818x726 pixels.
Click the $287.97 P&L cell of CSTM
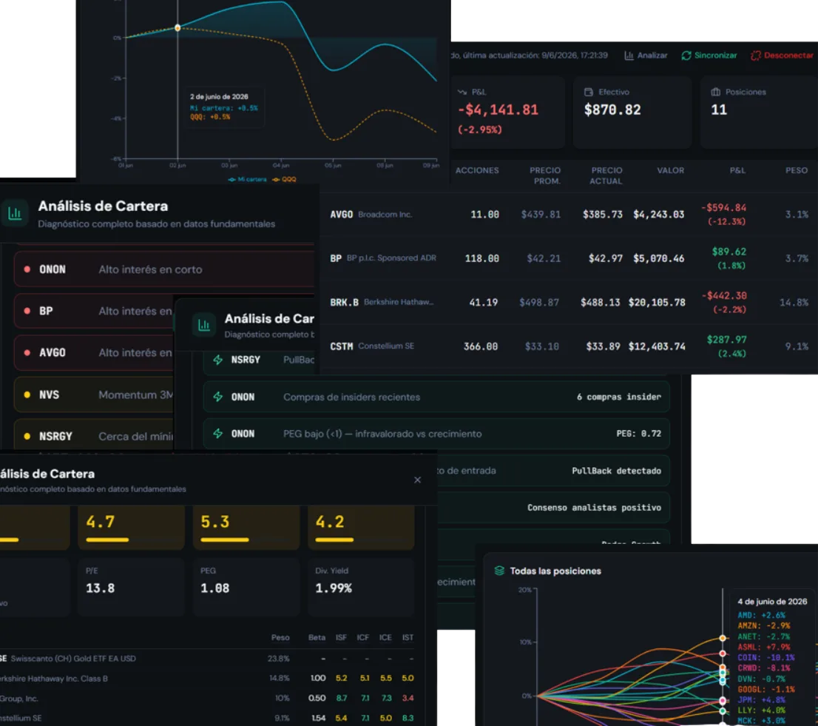pyautogui.click(x=726, y=346)
